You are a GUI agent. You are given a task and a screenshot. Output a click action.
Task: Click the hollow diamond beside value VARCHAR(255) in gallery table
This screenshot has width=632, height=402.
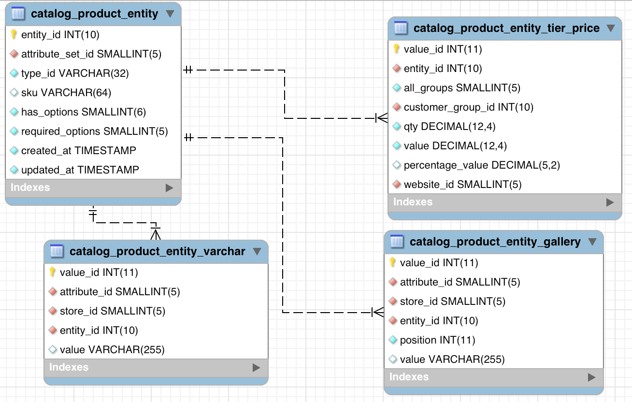(393, 359)
